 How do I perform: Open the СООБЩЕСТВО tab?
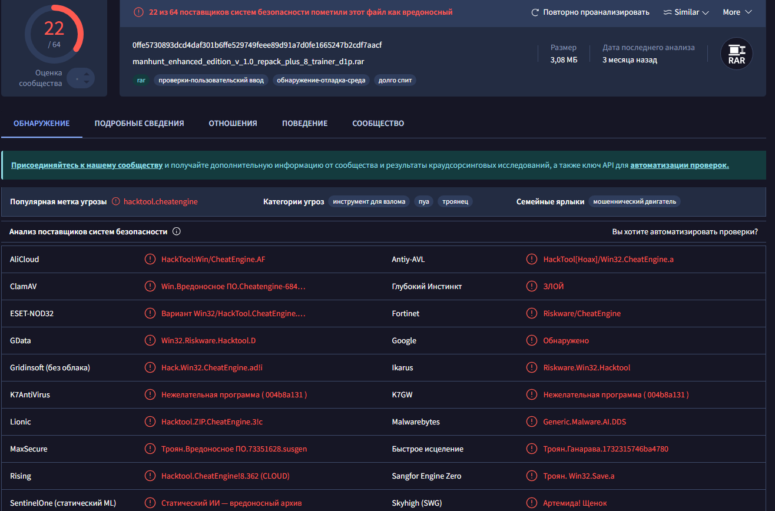click(x=378, y=124)
